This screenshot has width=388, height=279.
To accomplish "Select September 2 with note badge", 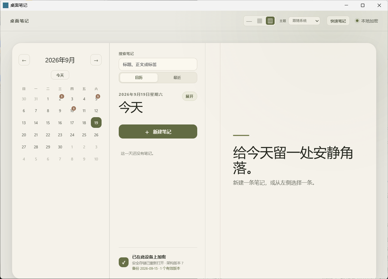I will 60,99.
